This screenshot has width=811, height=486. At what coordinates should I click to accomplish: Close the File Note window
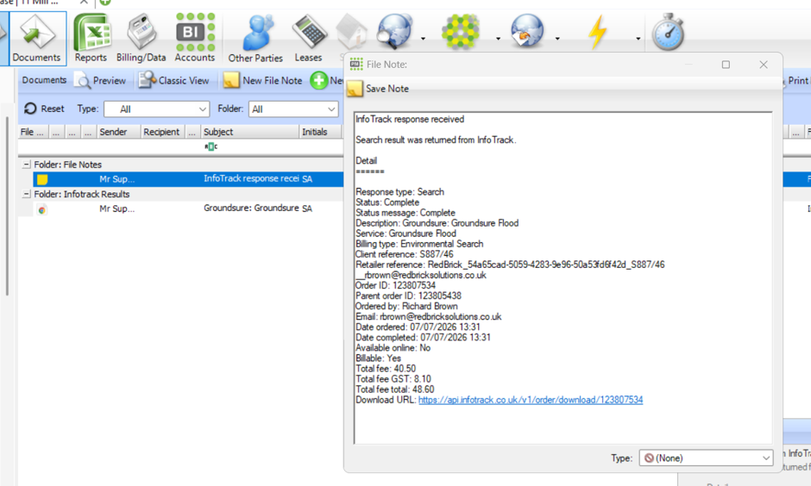[x=764, y=65]
